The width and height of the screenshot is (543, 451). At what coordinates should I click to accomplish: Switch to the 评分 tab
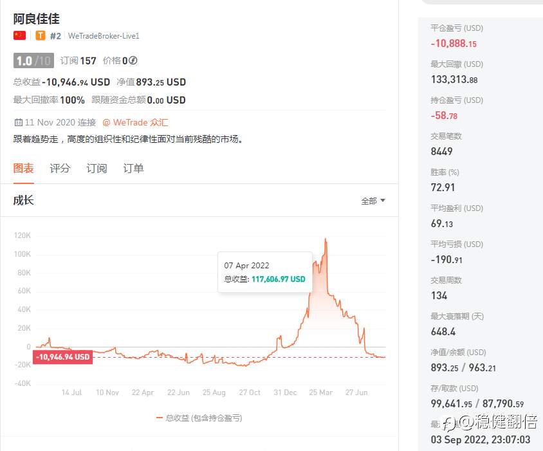pyautogui.click(x=60, y=169)
